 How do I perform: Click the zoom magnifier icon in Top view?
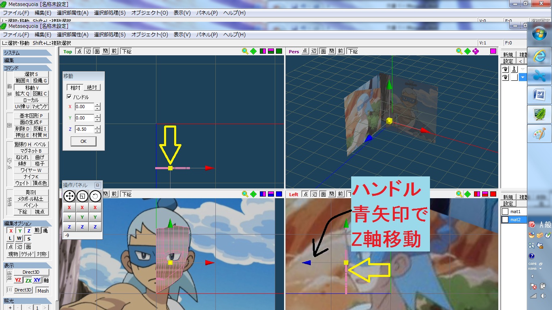click(x=245, y=51)
